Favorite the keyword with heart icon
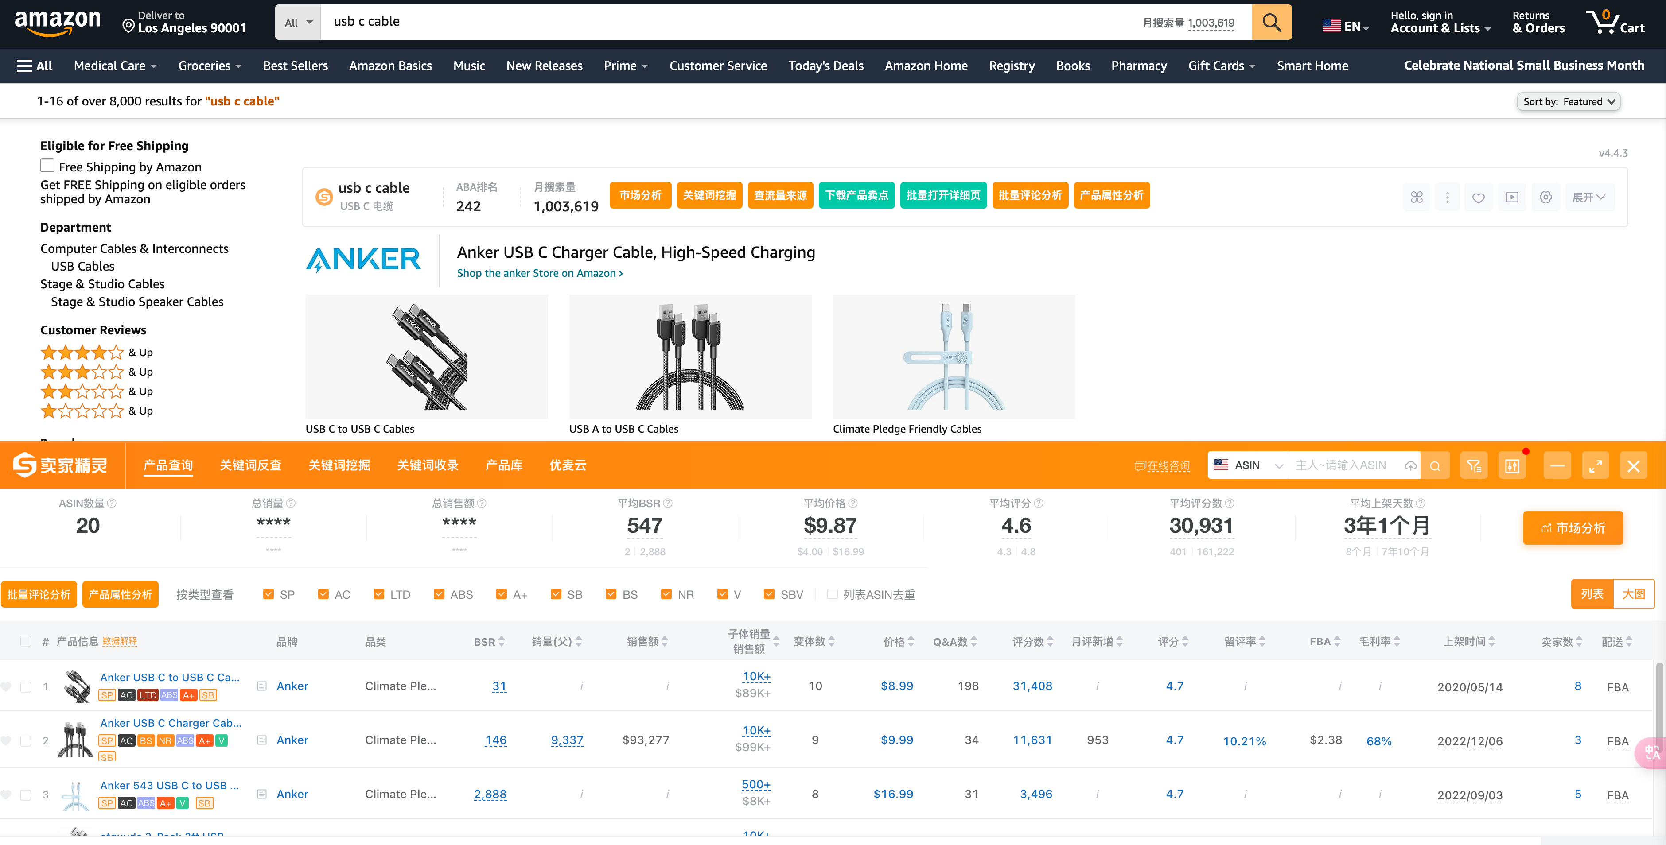1666x845 pixels. (x=1479, y=197)
